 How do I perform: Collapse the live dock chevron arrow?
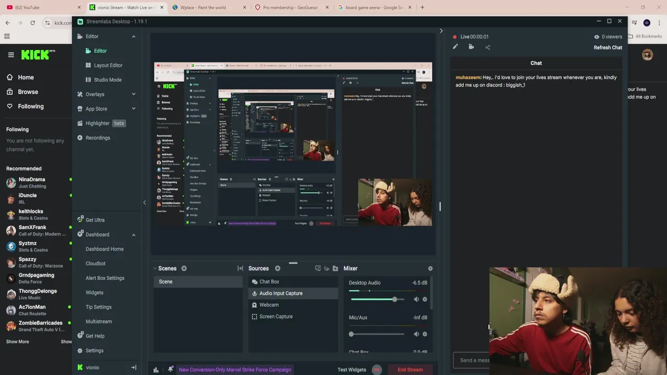click(441, 31)
